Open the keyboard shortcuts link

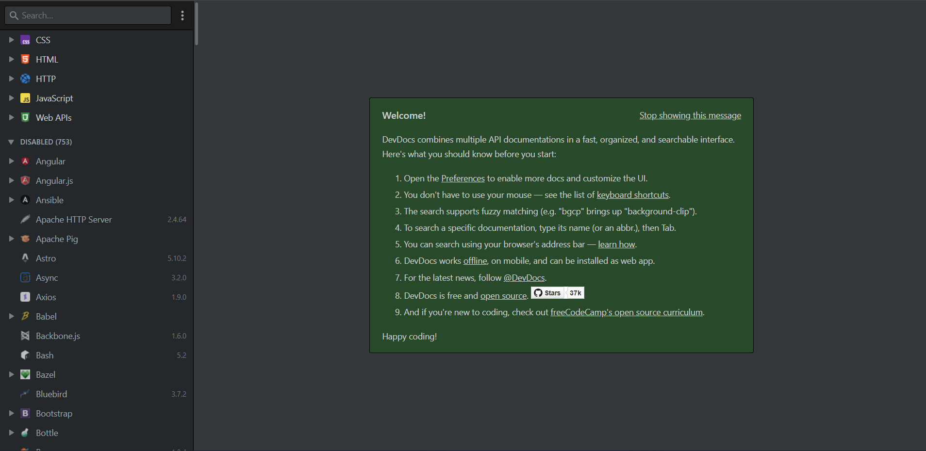pos(632,194)
